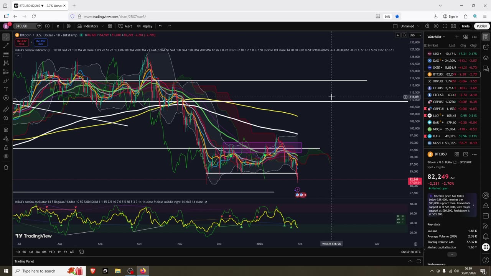Toggle lock all drawings
Screen dimensions: 491x276
pyautogui.click(x=6, y=147)
